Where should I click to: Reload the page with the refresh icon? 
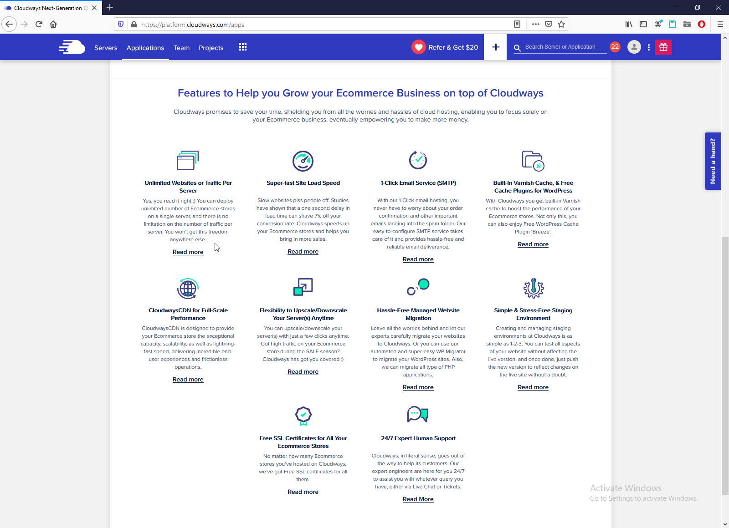click(39, 24)
